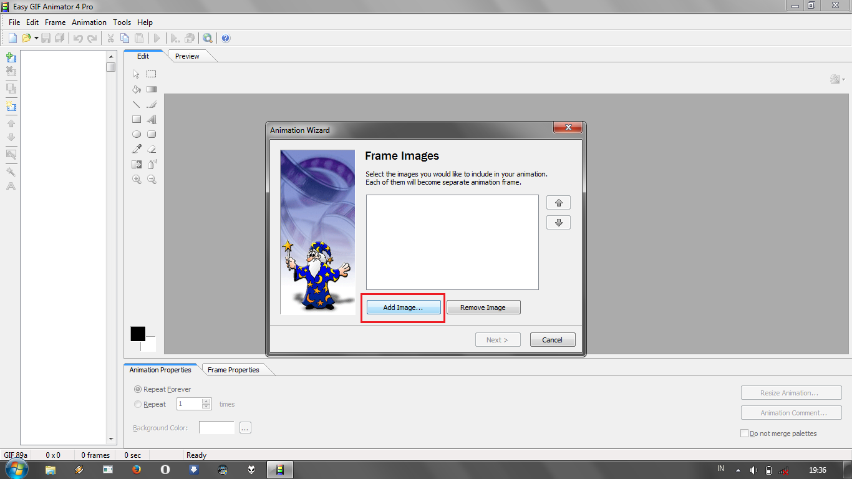Toggle Do not merge palettes checkbox

(744, 433)
